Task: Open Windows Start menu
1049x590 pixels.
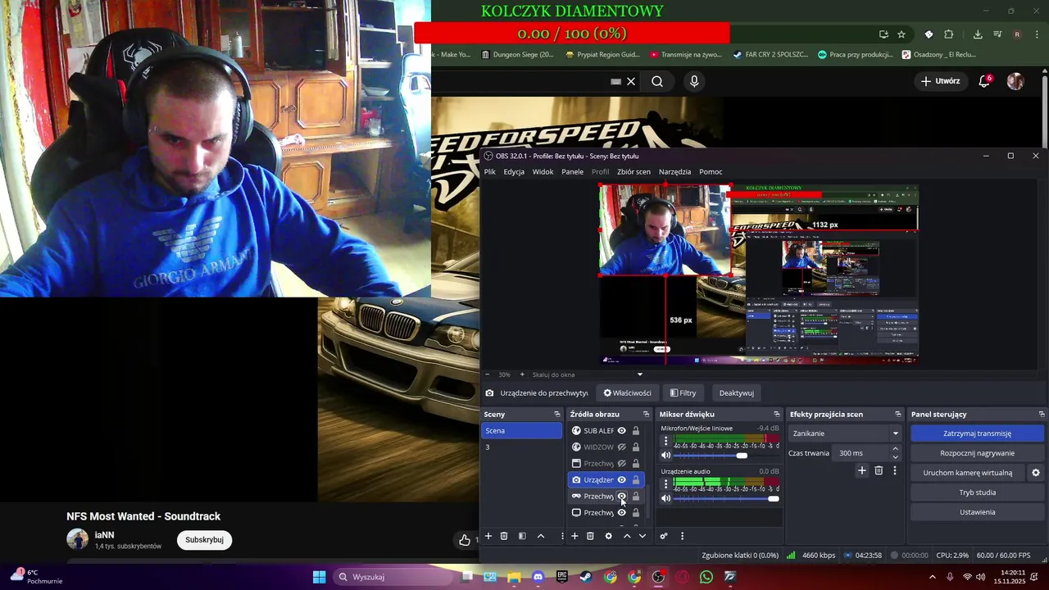Action: tap(320, 577)
